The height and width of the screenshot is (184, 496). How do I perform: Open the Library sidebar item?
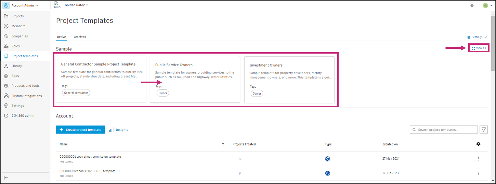click(x=16, y=66)
